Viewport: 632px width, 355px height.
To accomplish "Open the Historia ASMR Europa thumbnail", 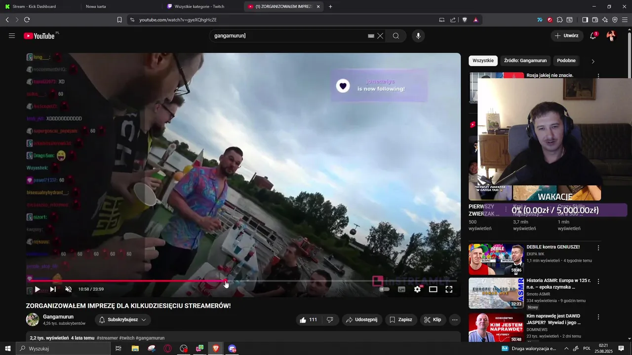I will click(x=496, y=293).
